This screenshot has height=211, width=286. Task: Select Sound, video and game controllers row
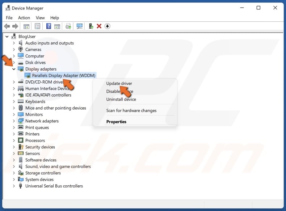58,166
